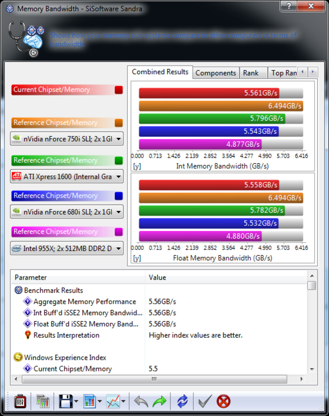The image size is (329, 416).
Task: Select the Aggregate Memory Performance row
Action: click(159, 302)
